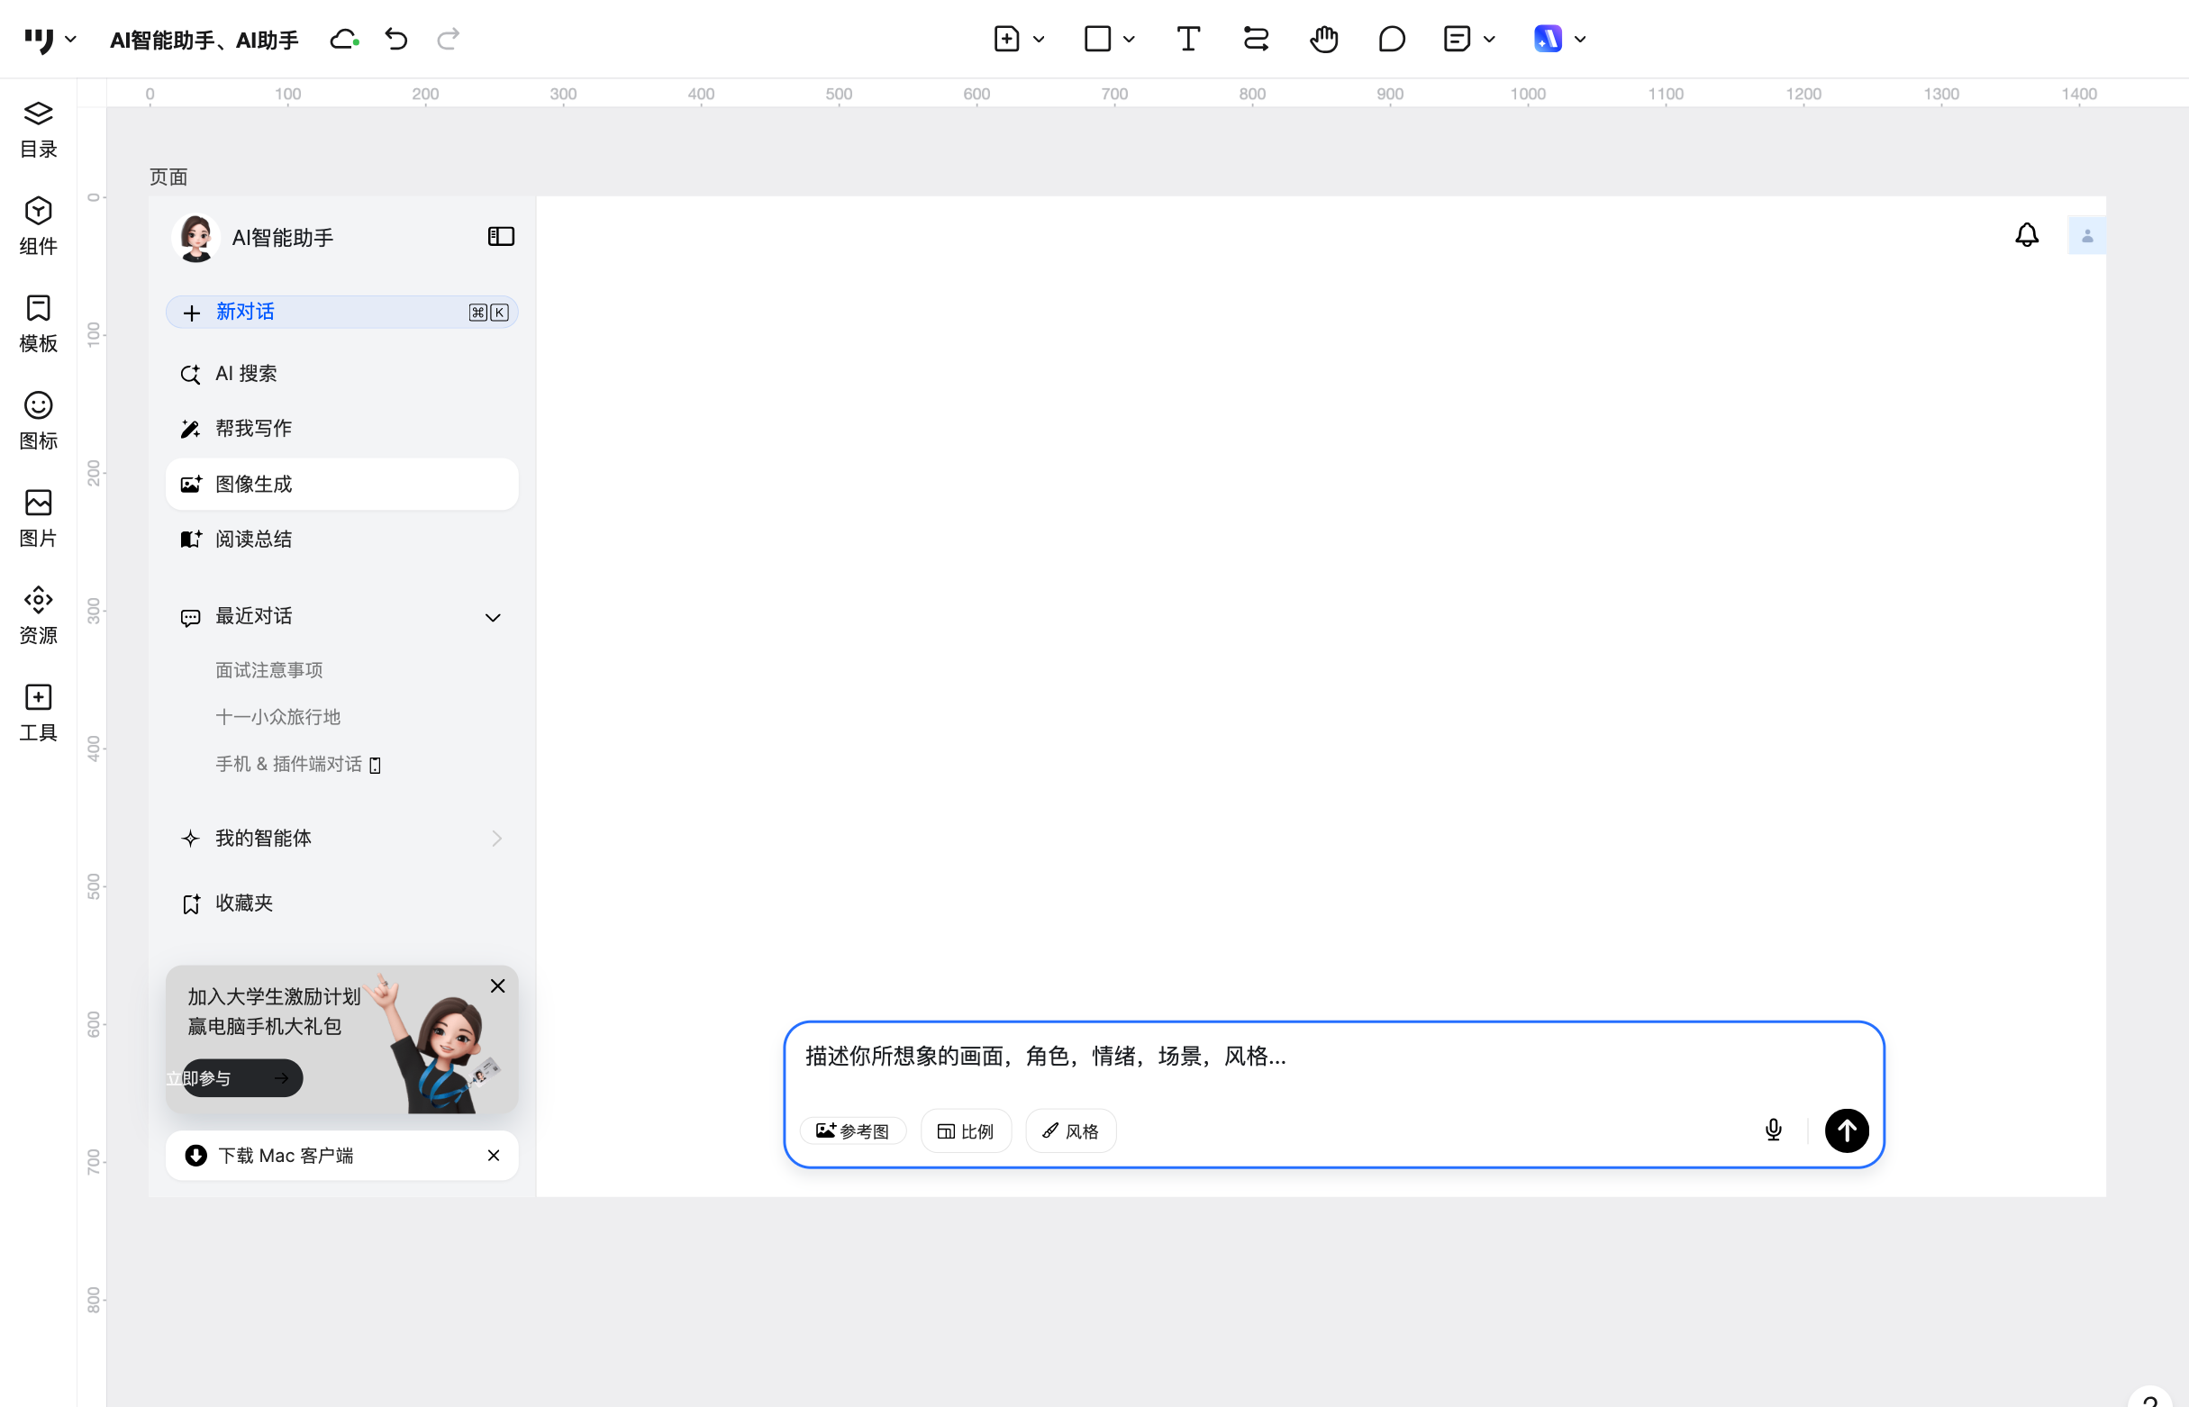Toggle the sidebar collapse icon beside AI智能助手
This screenshot has height=1407, width=2189.
(x=501, y=237)
